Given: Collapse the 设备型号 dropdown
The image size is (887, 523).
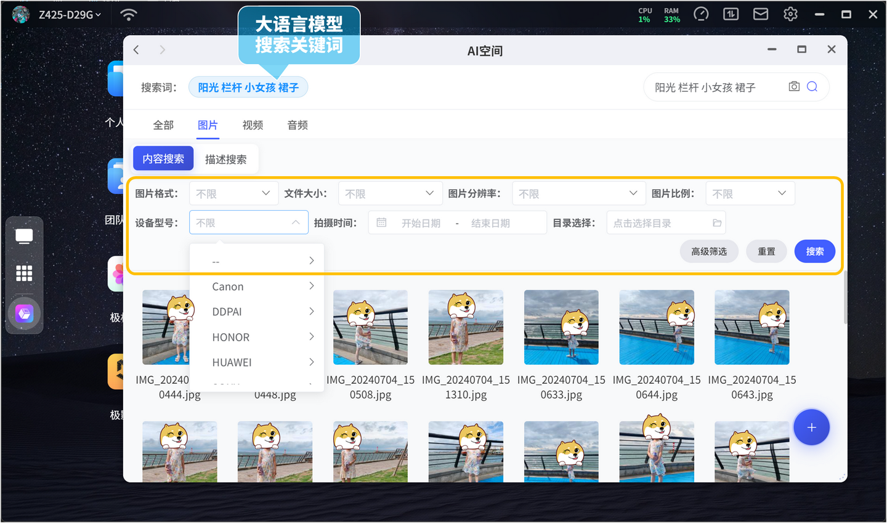Looking at the screenshot, I should click(x=249, y=222).
